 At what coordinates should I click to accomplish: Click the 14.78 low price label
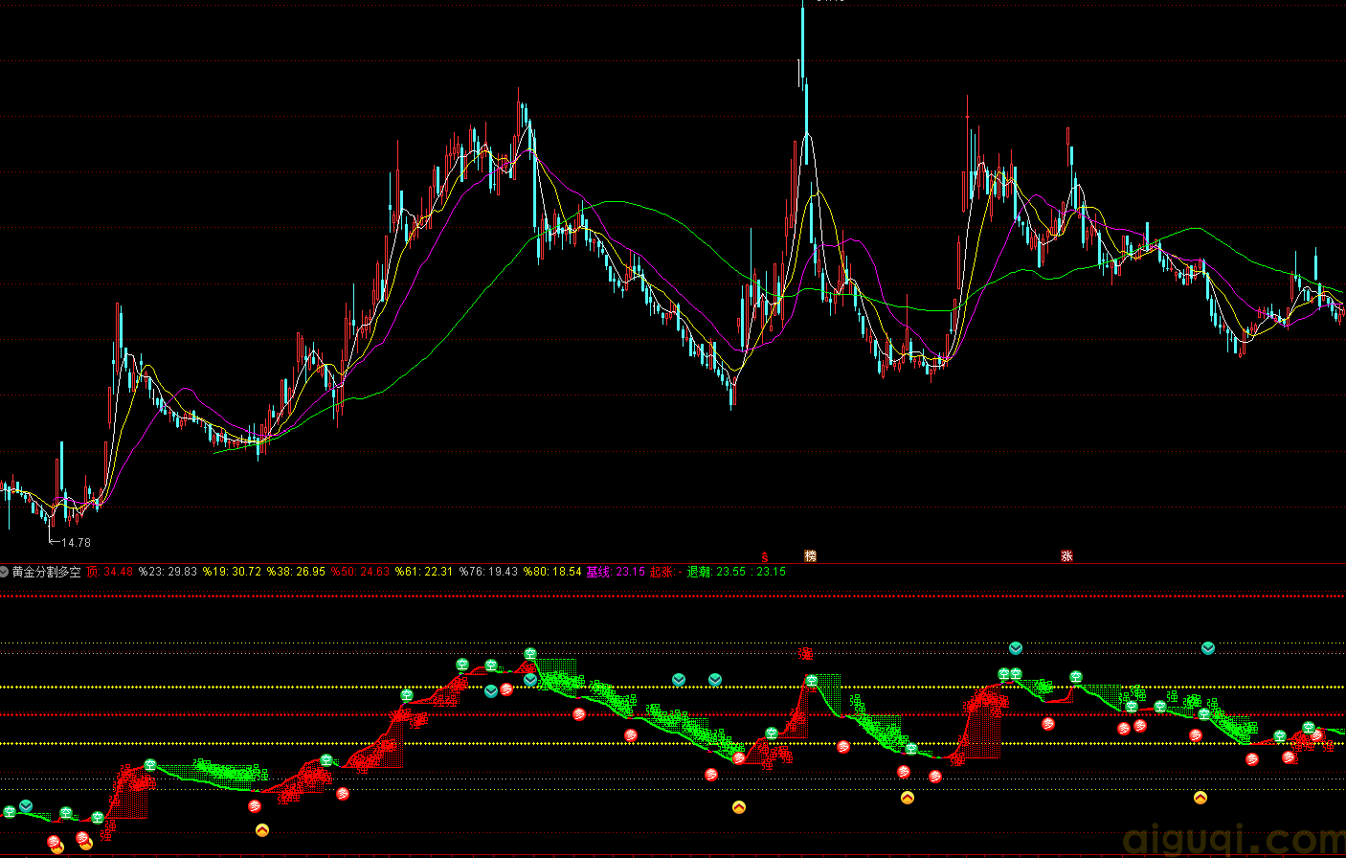(75, 542)
